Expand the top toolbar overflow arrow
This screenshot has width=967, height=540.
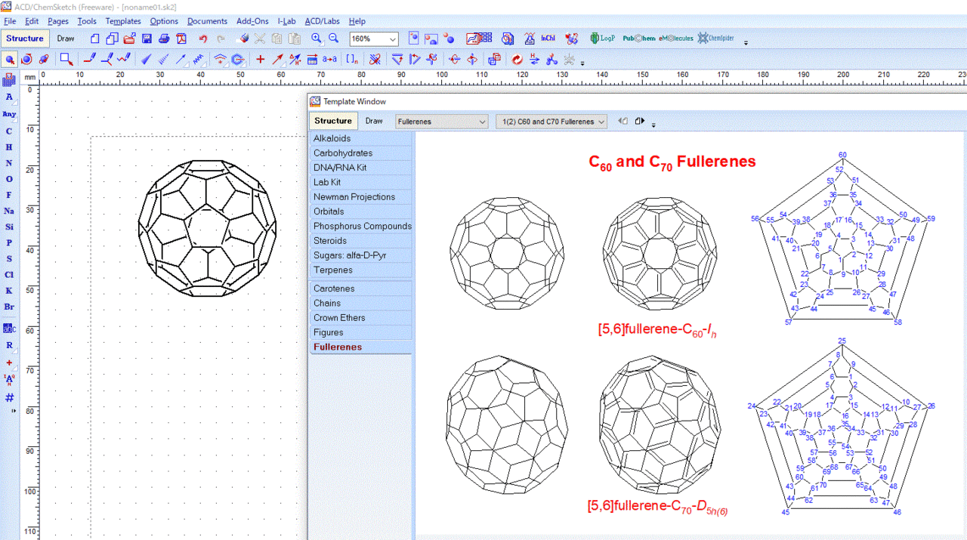(x=746, y=43)
